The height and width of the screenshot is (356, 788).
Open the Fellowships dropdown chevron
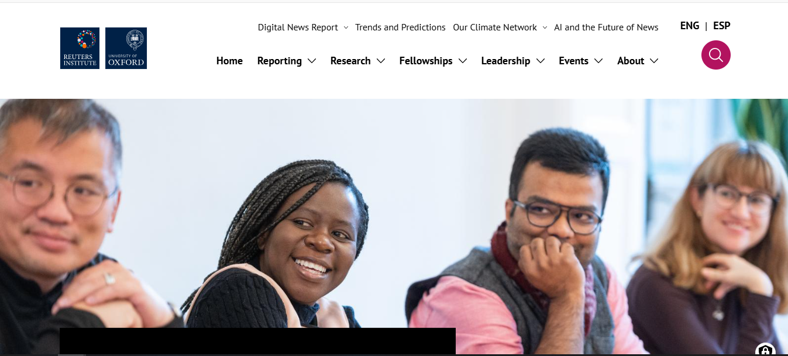(x=463, y=61)
